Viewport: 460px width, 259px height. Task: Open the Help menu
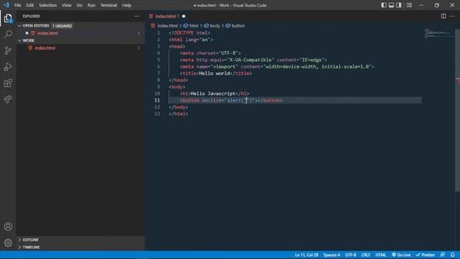[126, 5]
